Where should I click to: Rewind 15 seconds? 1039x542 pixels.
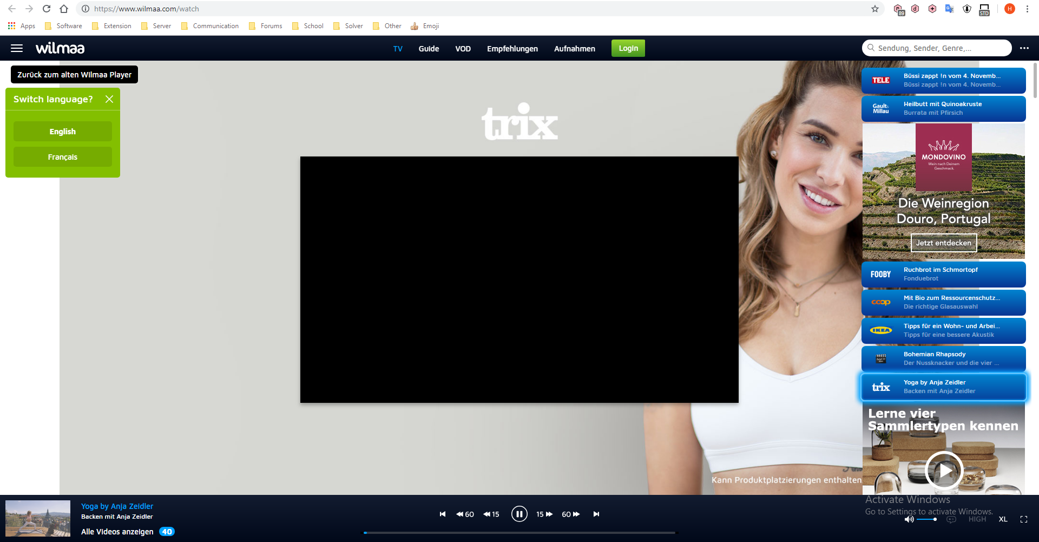coord(491,514)
